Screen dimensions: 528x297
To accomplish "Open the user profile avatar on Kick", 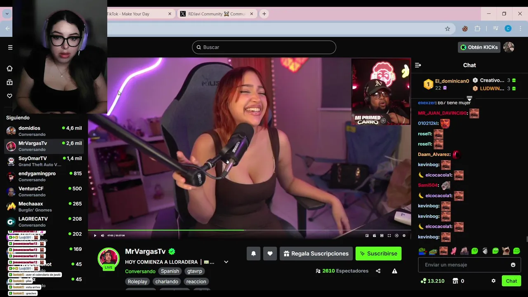I will tap(509, 47).
